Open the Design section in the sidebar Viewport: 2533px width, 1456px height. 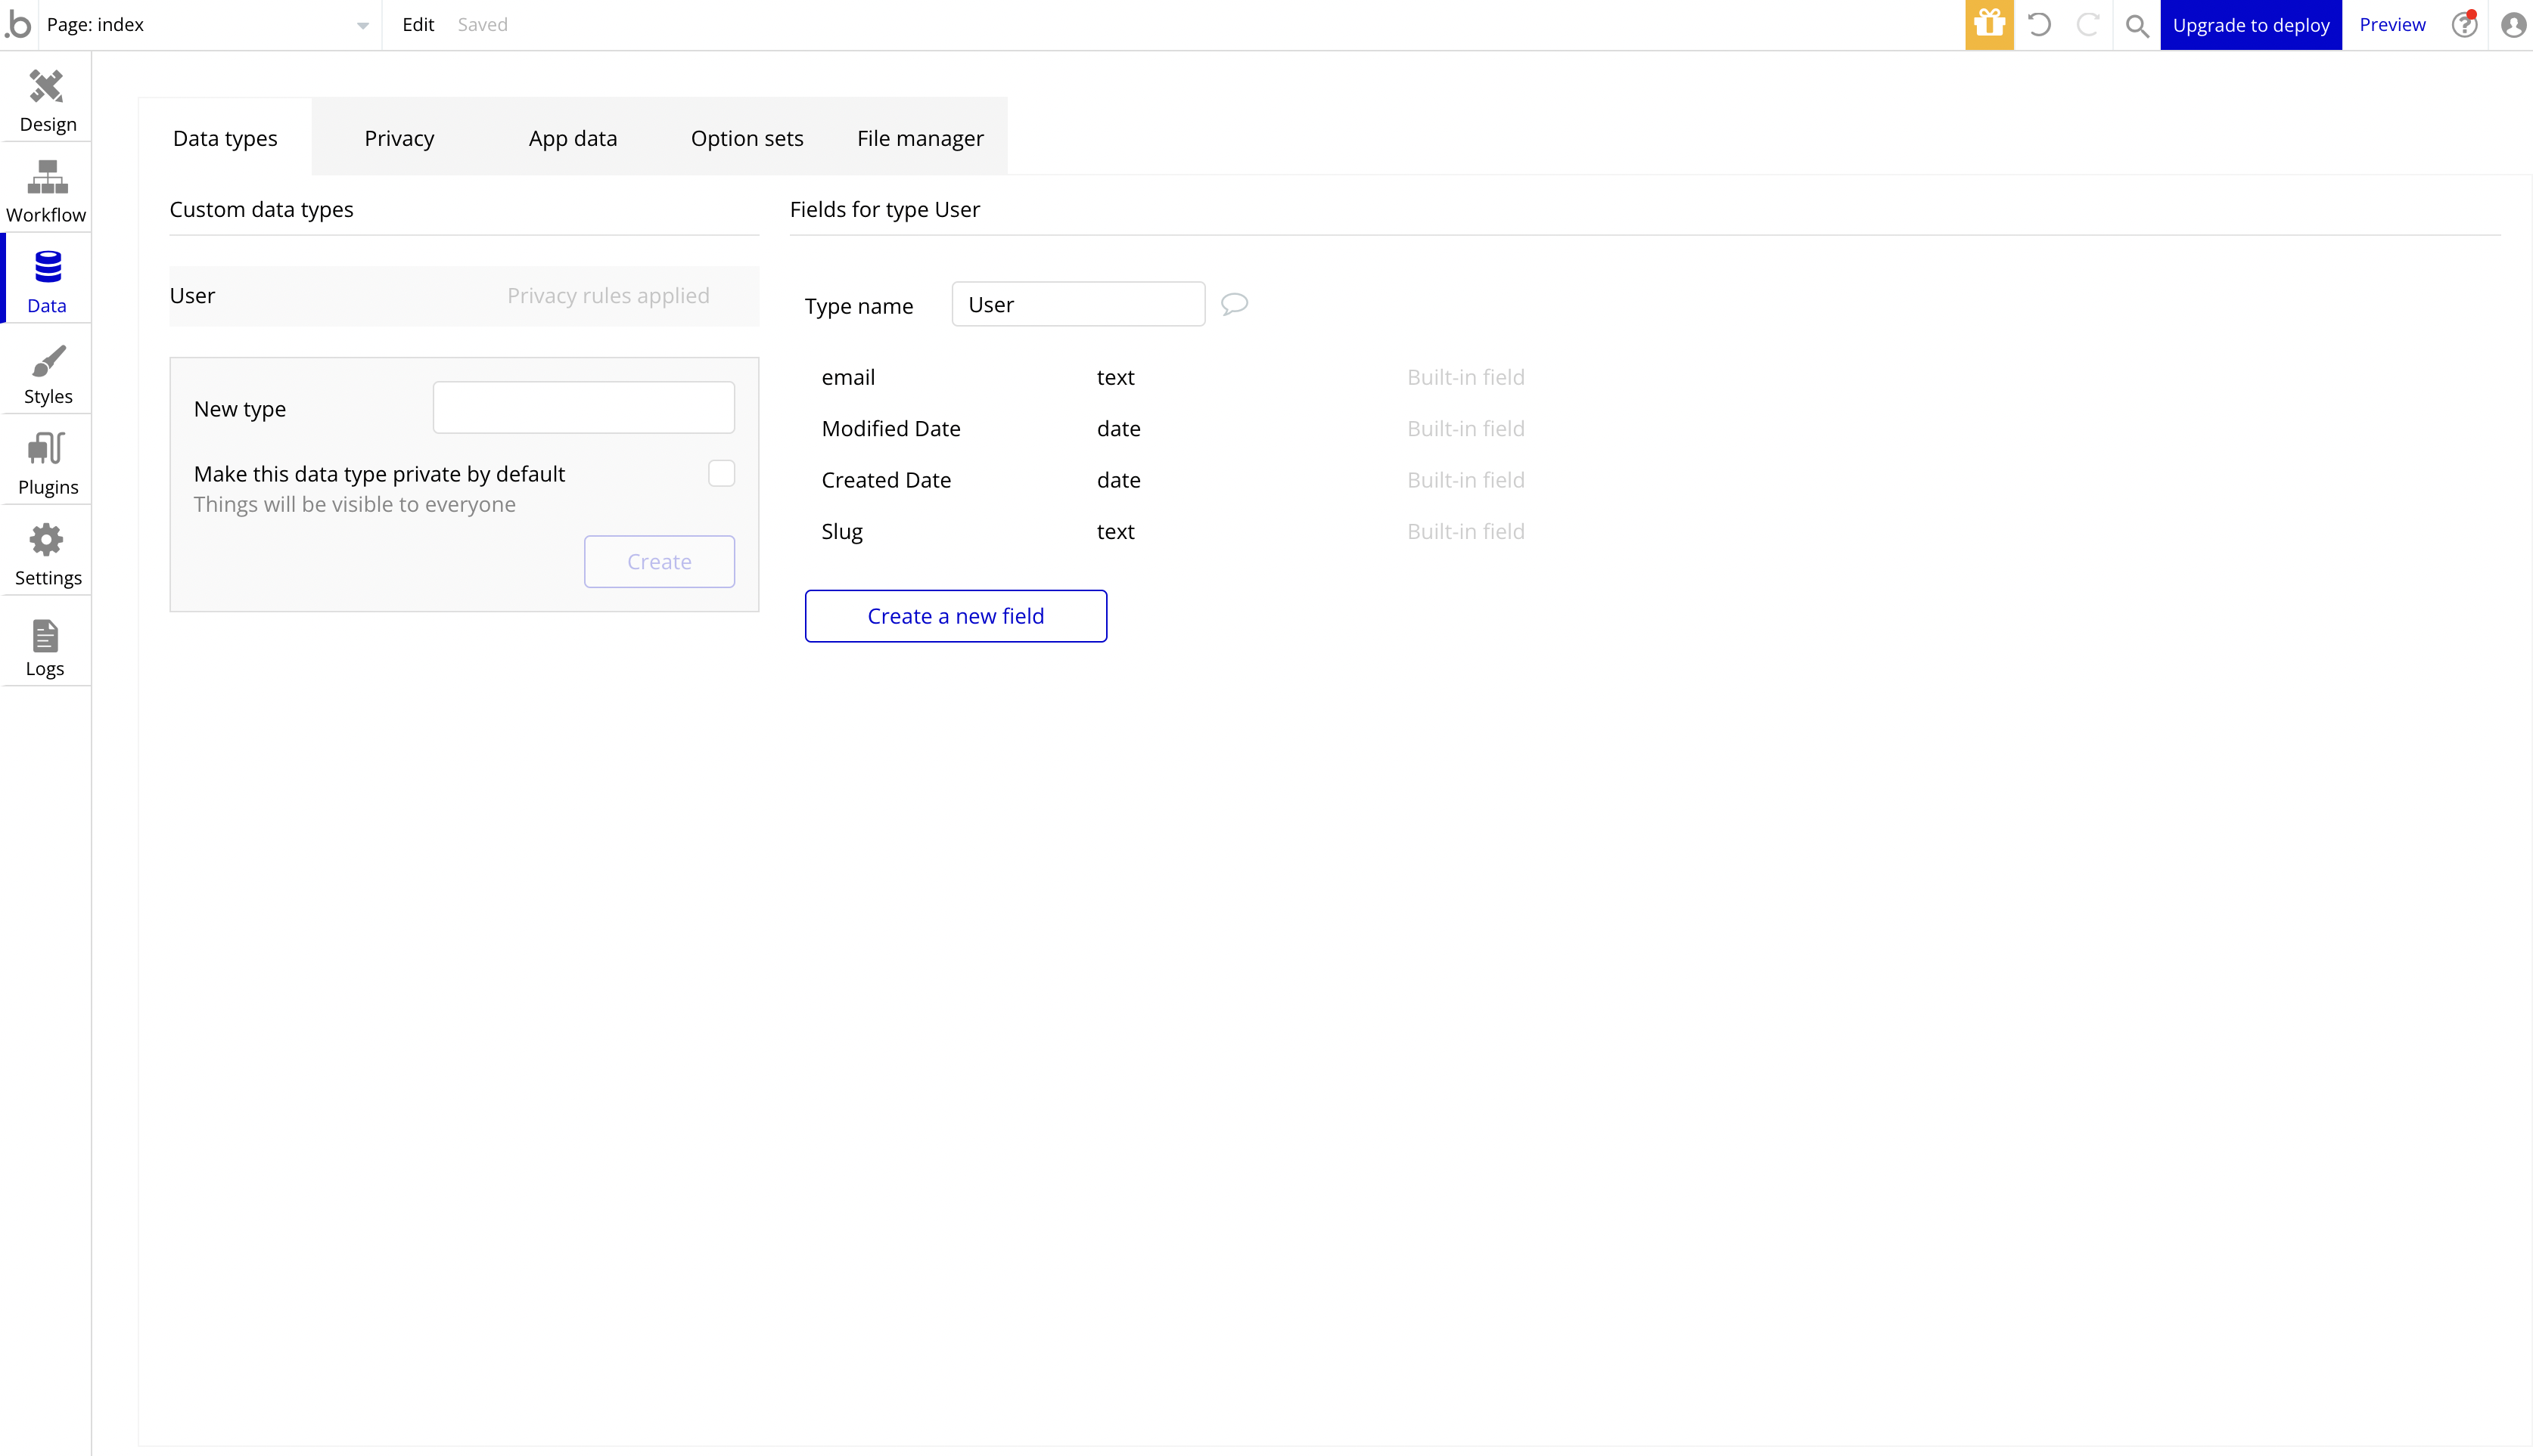coord(47,100)
